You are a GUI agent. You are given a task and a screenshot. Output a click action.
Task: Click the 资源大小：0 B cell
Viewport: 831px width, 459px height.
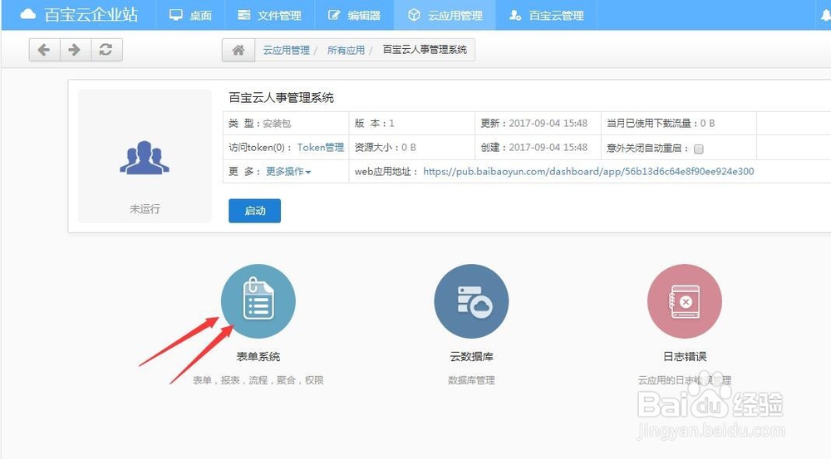pos(412,147)
